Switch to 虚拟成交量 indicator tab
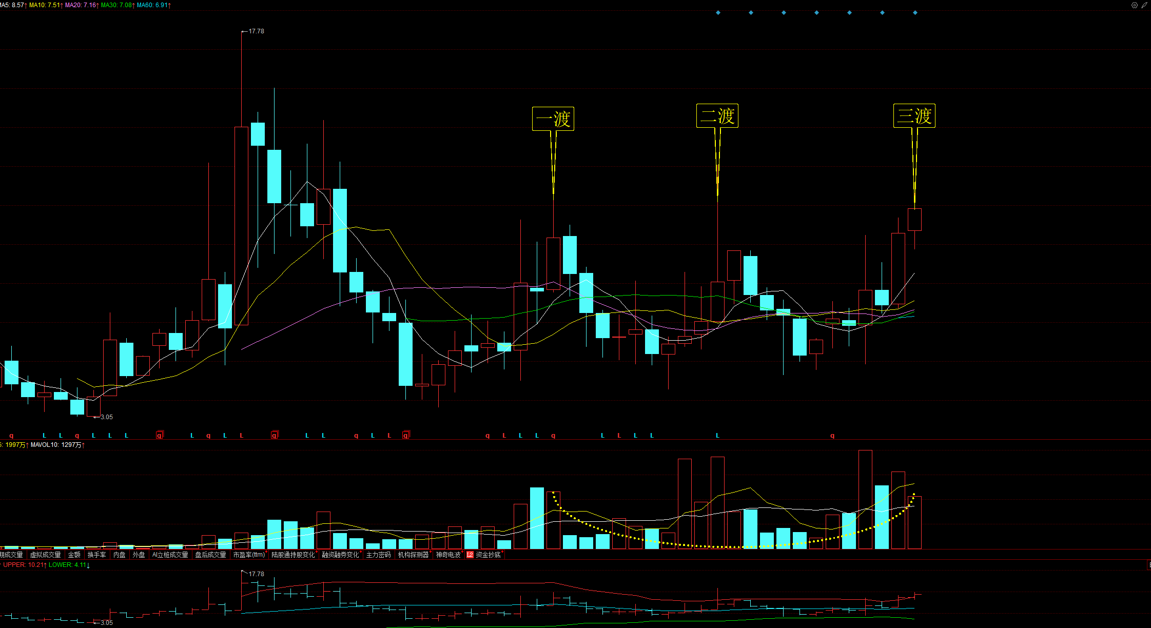 (x=45, y=555)
